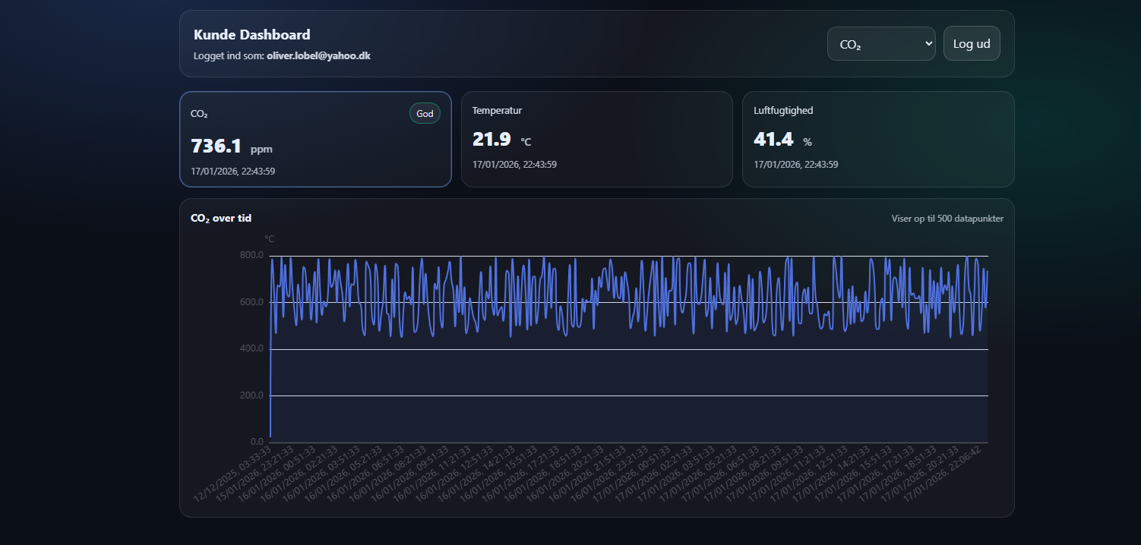Open the CO₂ sensor selection dropdown
1141x545 pixels.
tap(880, 44)
